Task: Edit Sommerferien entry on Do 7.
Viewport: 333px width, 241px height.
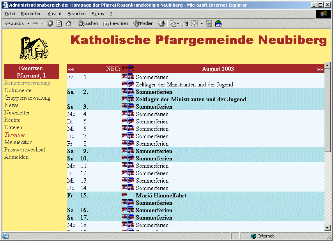Action: coord(124,135)
